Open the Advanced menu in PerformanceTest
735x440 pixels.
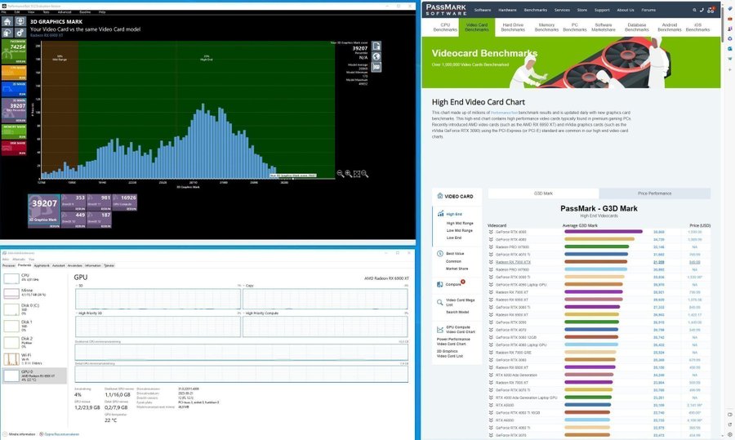(64, 12)
